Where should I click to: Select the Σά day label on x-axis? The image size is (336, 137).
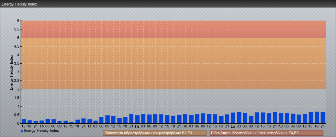(233, 126)
